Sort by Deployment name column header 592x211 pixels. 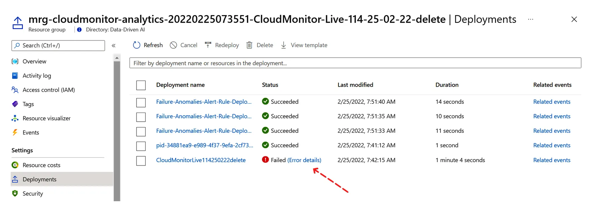180,85
